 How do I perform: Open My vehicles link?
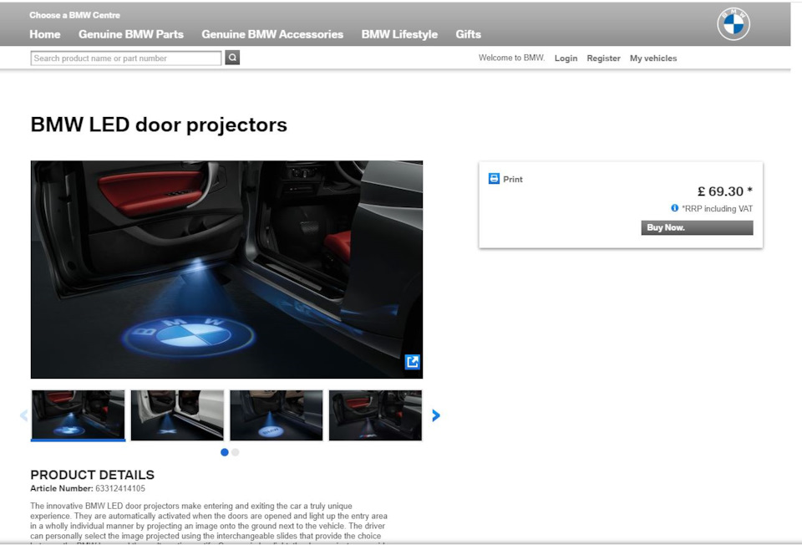click(x=653, y=59)
